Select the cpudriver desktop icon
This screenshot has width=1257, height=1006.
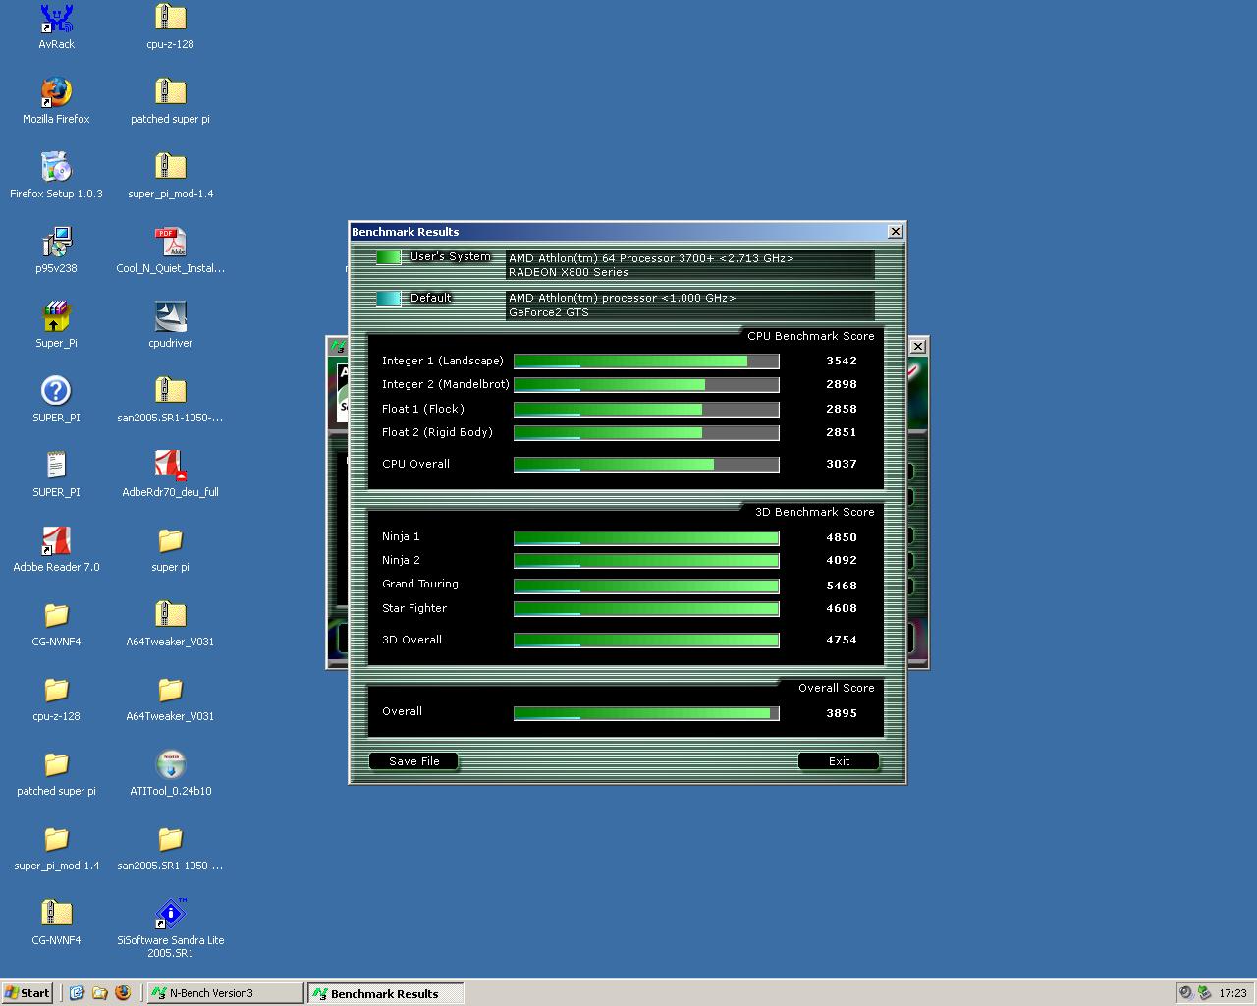coord(170,317)
